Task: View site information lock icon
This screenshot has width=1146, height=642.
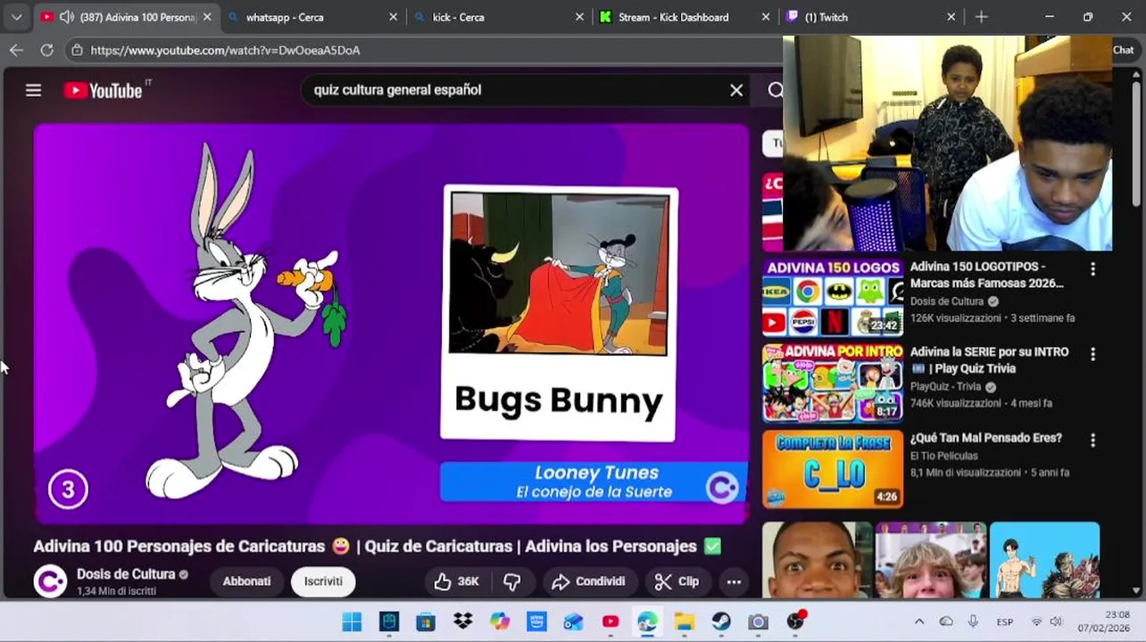Action: coord(78,50)
